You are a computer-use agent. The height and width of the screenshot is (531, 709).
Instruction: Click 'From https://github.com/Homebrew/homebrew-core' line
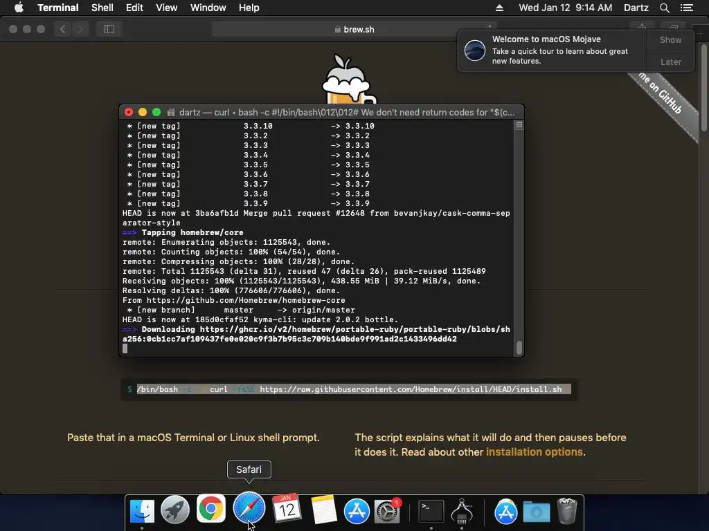[x=234, y=300]
